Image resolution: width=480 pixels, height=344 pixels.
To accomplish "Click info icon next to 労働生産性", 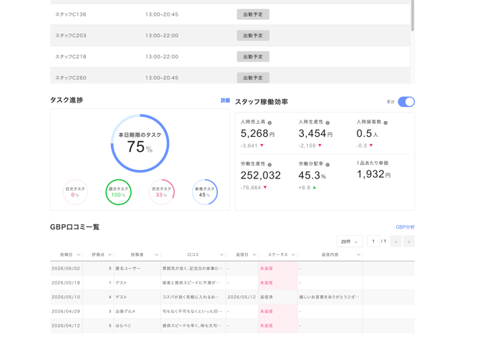I will pyautogui.click(x=269, y=165).
